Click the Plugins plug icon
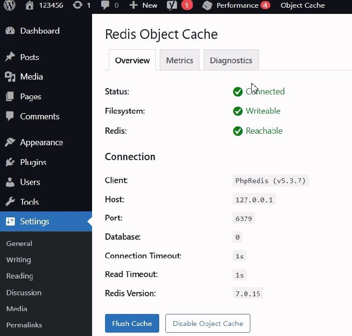The width and height of the screenshot is (352, 336). click(10, 162)
